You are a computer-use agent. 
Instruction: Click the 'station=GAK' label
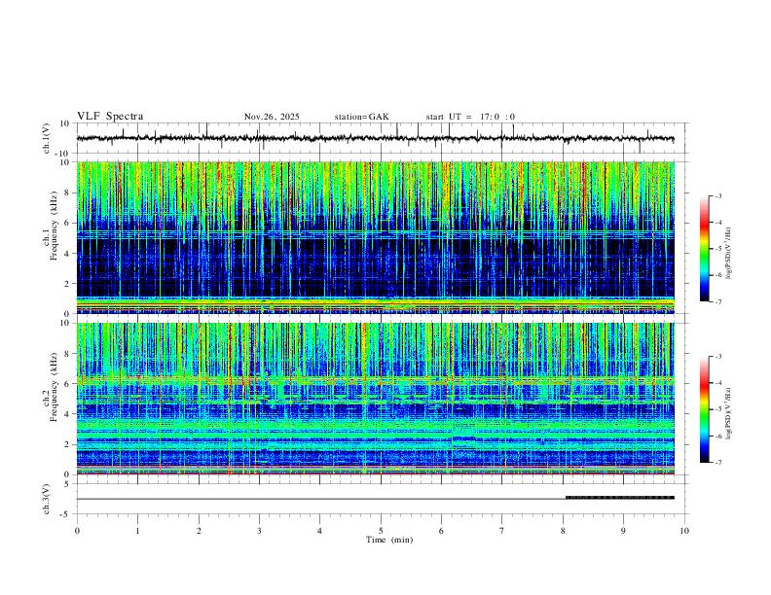click(362, 117)
